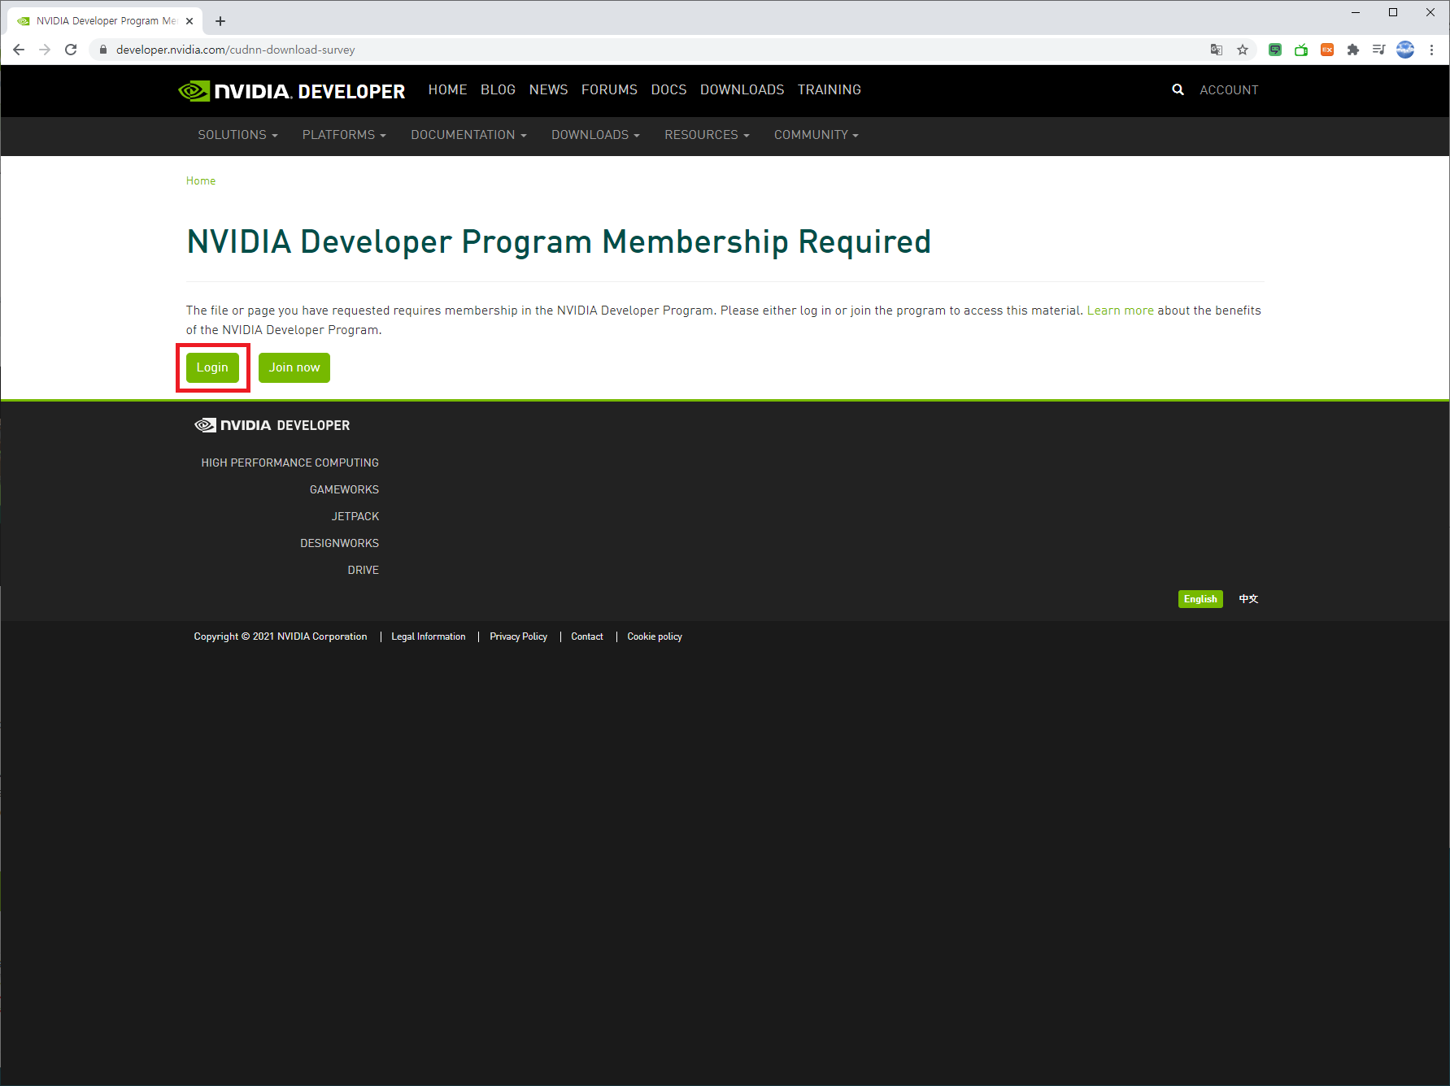This screenshot has width=1450, height=1086.
Task: Close the NVIDIA Developer Program tab
Action: (x=189, y=21)
